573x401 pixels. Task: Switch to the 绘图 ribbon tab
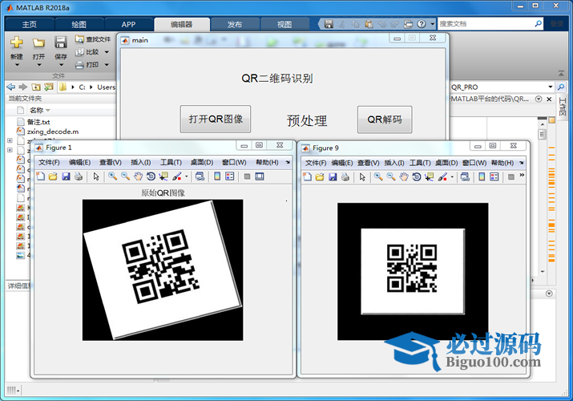tap(79, 25)
